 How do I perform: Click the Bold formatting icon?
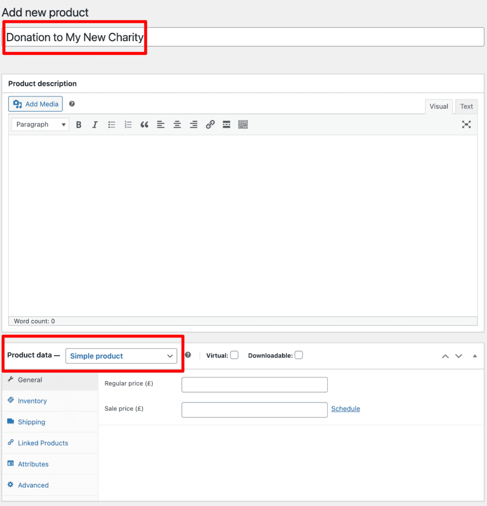click(x=79, y=125)
